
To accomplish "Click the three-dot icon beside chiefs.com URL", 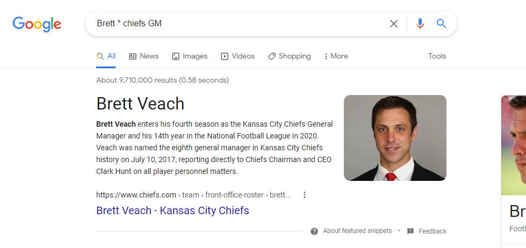I will point(305,195).
